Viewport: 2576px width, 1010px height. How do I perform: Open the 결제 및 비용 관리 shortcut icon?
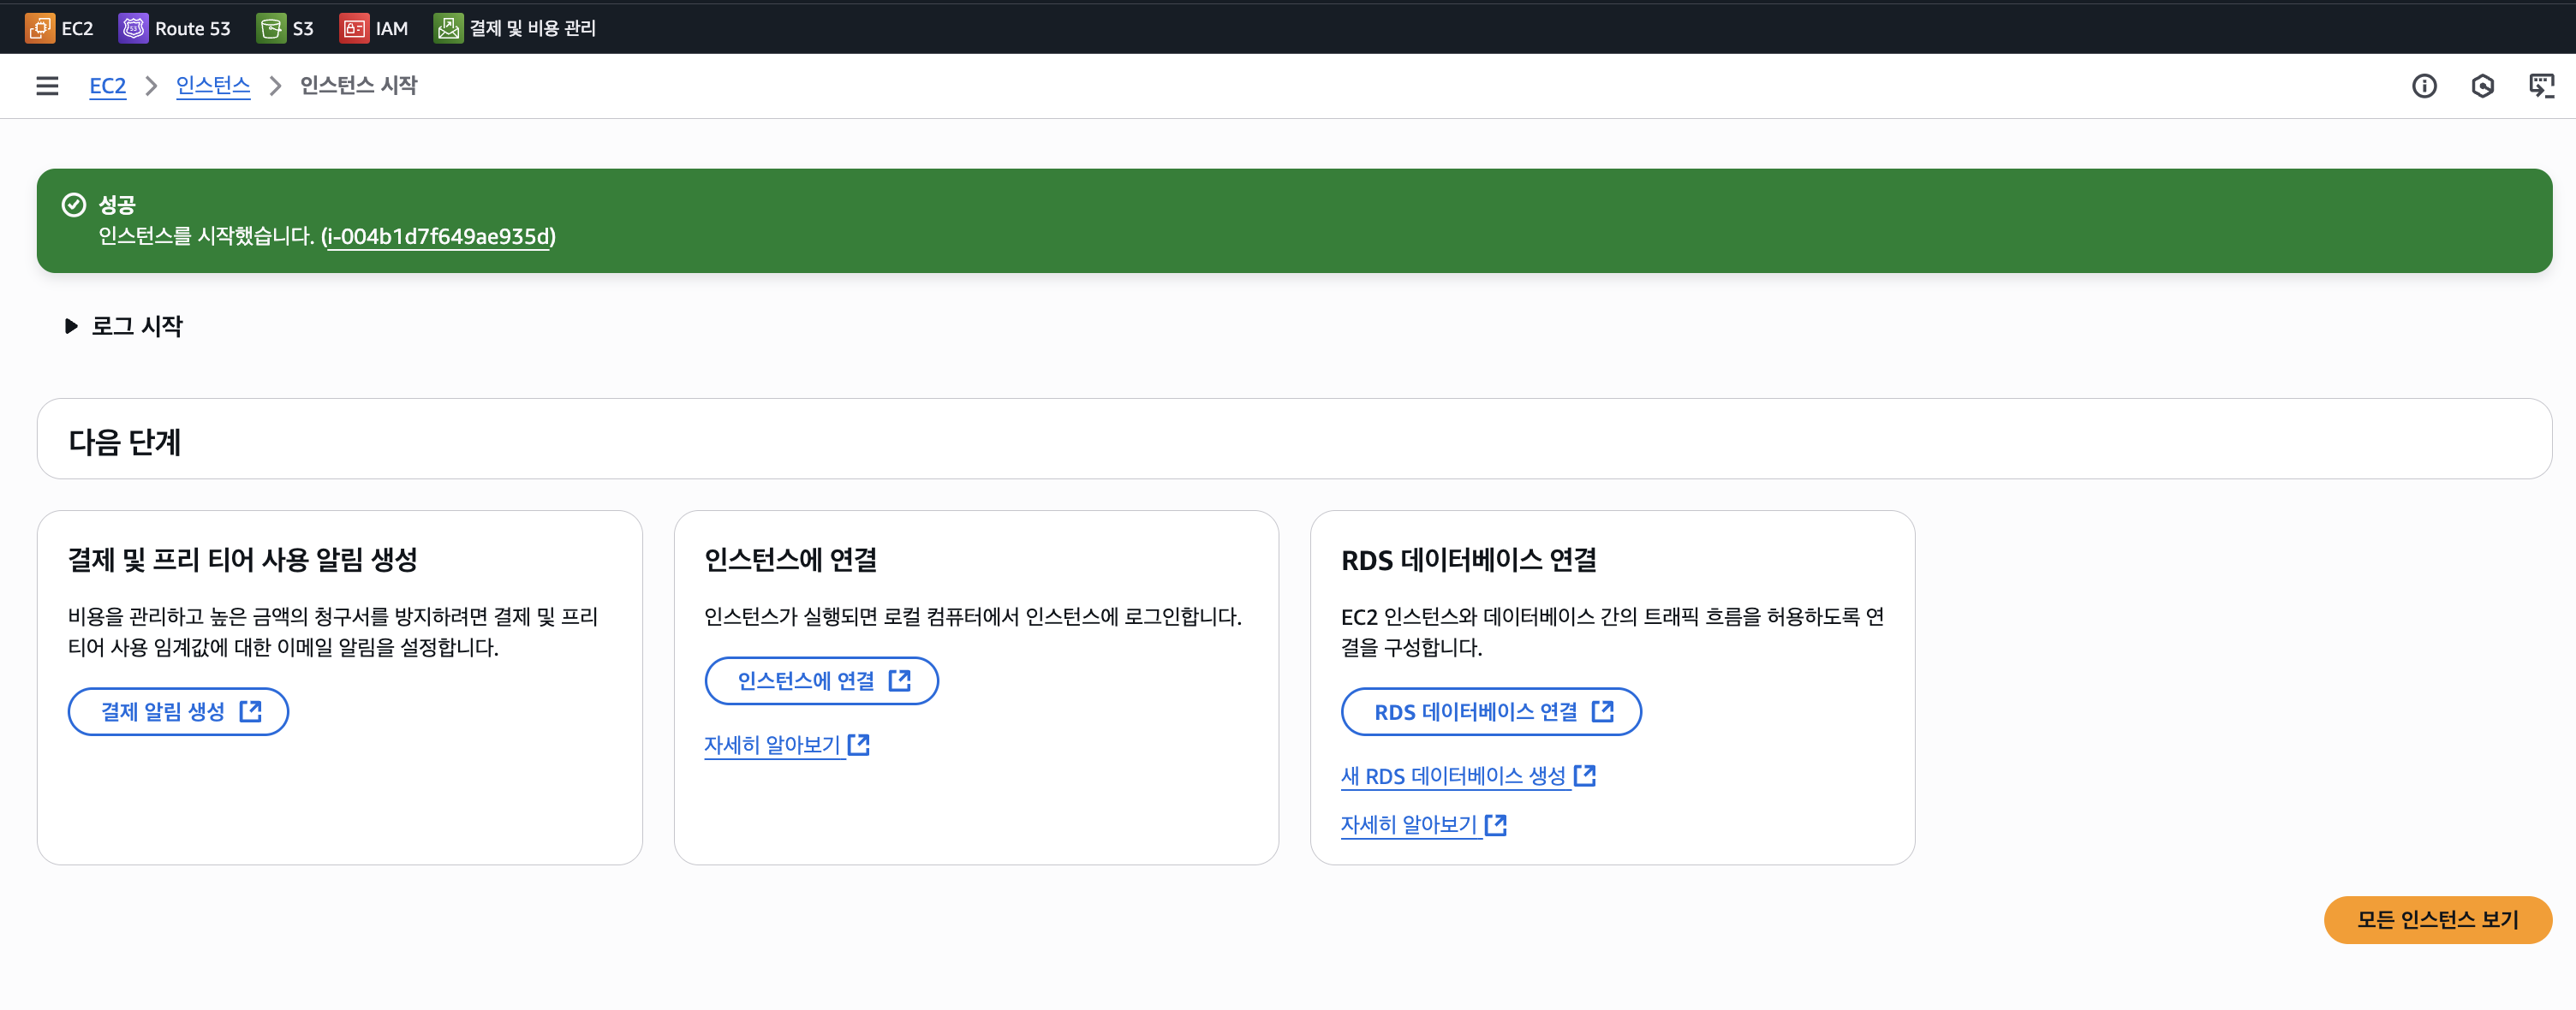pyautogui.click(x=448, y=28)
